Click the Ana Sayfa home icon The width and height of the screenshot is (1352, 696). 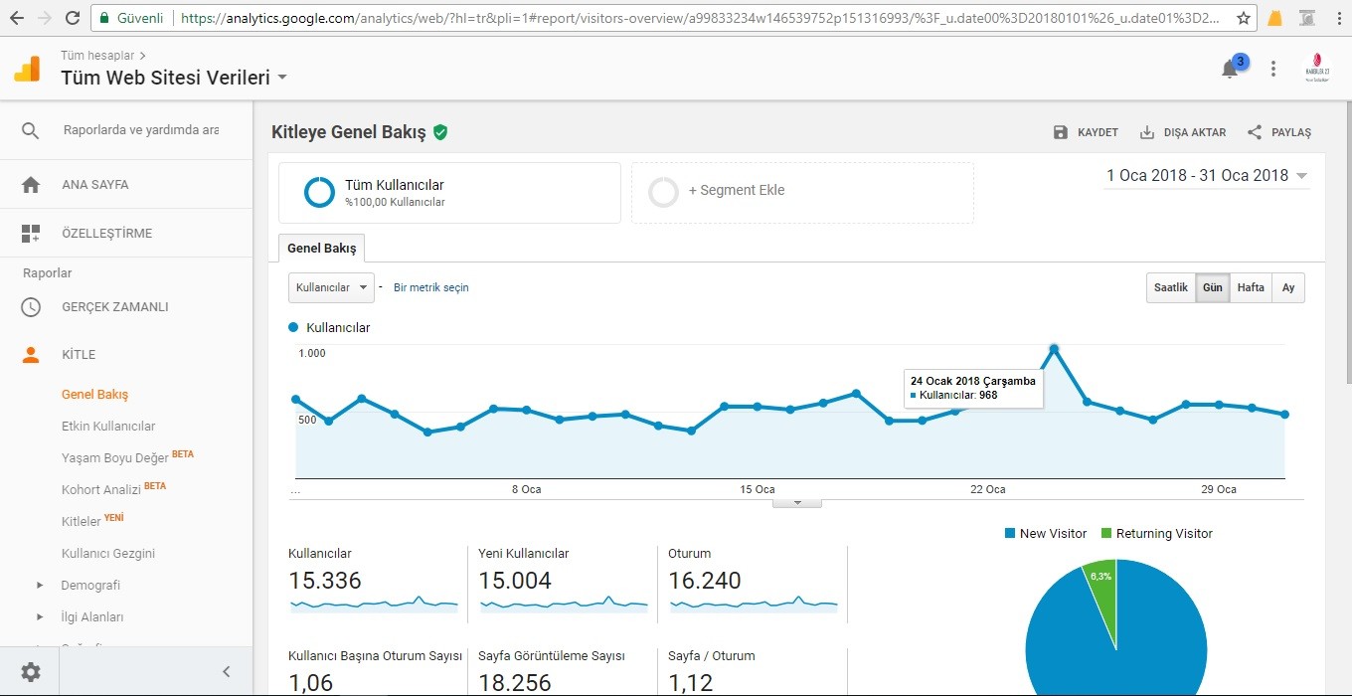[x=31, y=185]
